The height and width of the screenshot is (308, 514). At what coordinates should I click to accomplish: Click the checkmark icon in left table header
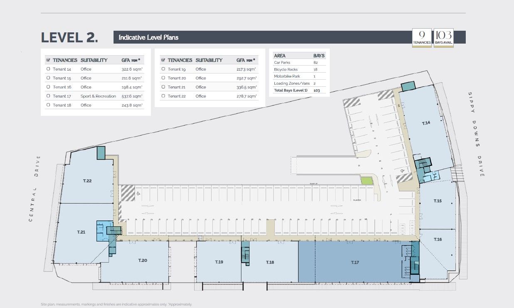coord(48,60)
